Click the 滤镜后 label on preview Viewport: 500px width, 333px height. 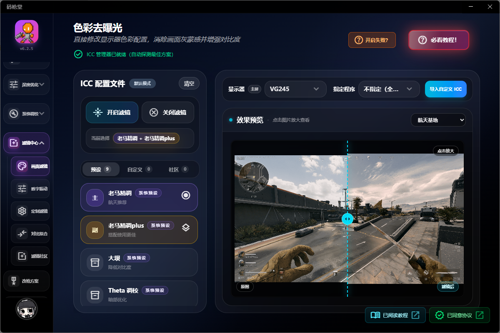(x=448, y=286)
